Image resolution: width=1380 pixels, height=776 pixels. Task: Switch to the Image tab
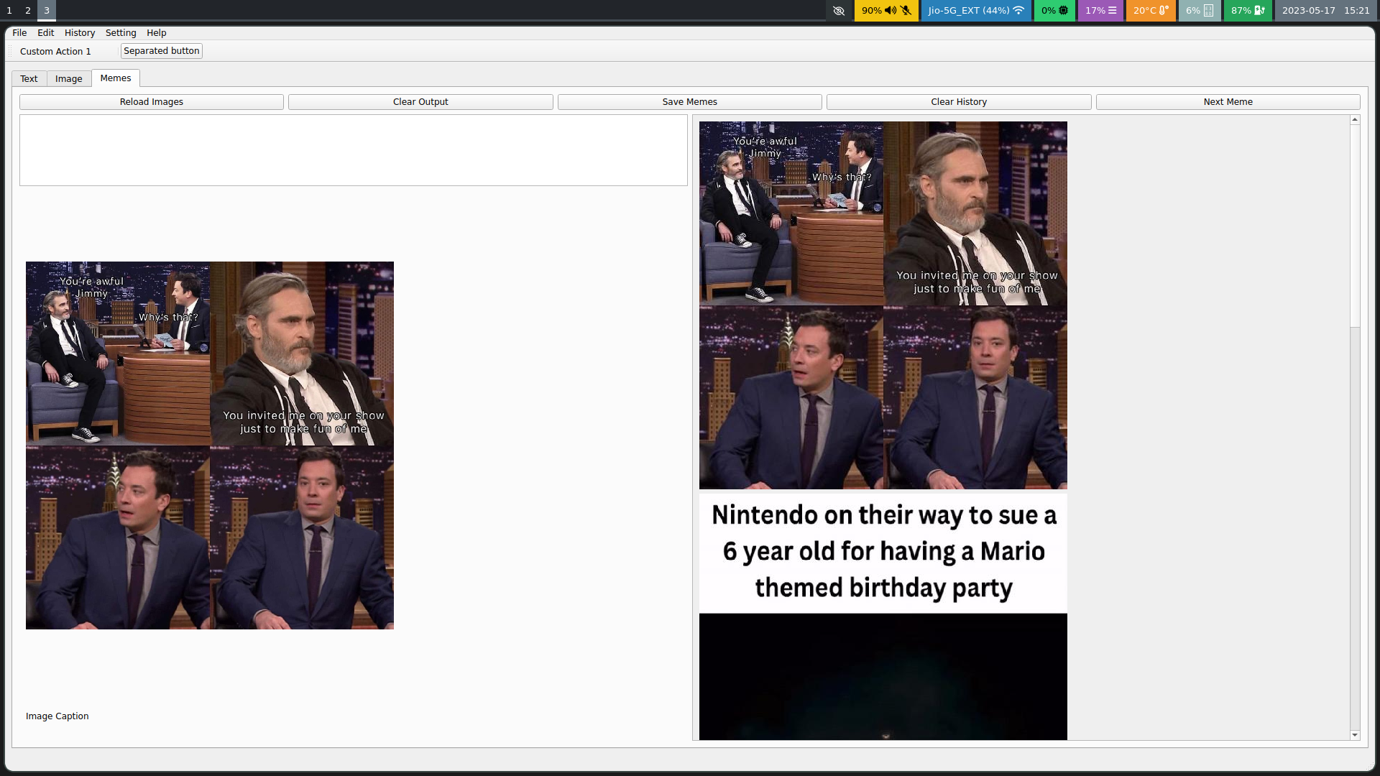[x=68, y=78]
